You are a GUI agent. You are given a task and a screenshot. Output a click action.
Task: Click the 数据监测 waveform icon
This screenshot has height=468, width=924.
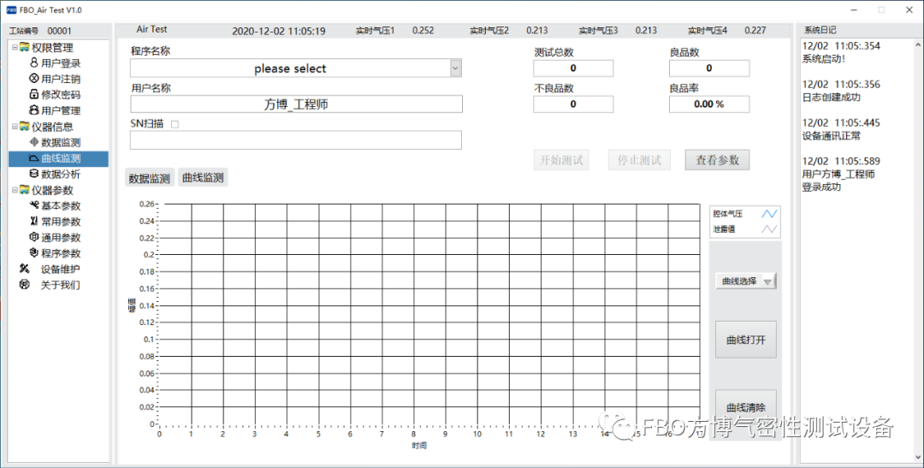tap(34, 142)
